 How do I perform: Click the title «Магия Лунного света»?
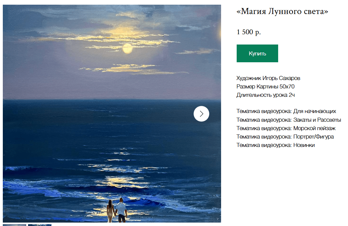[282, 11]
